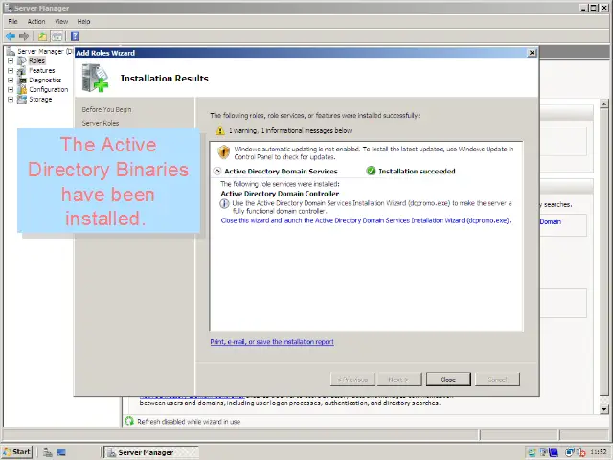Click the Back arrow toolbar icon
613x460 pixels.
click(x=11, y=36)
